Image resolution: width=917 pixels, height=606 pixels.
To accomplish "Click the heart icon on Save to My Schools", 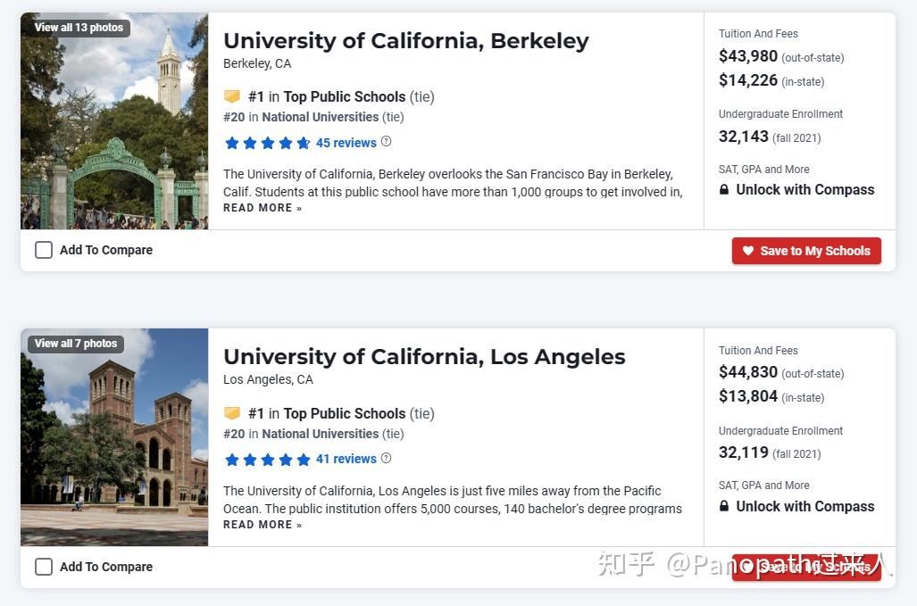I will tap(748, 251).
